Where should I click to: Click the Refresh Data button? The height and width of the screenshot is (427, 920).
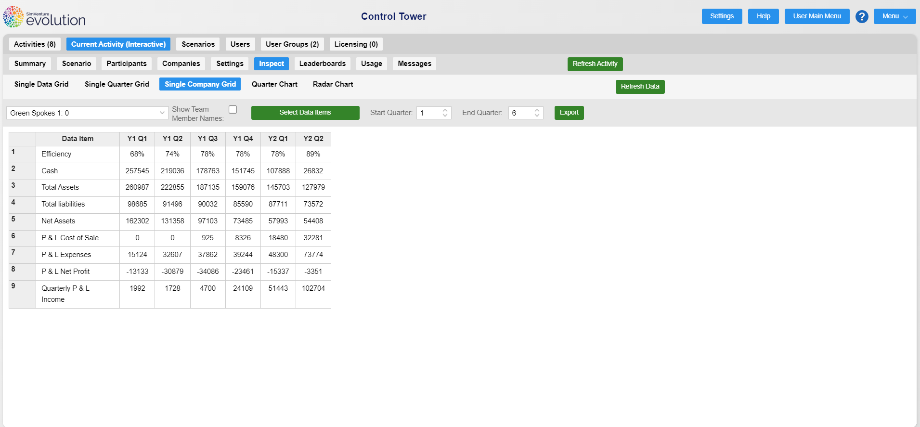click(x=640, y=87)
